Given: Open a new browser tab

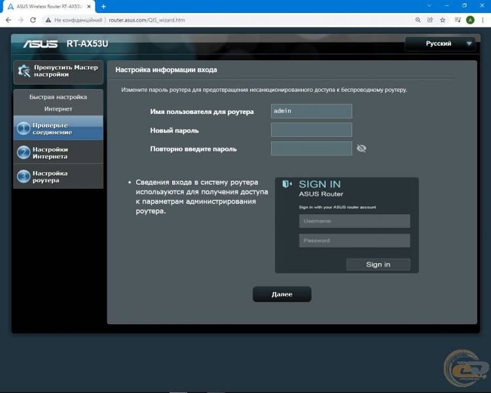Looking at the screenshot, I should coord(103,7).
